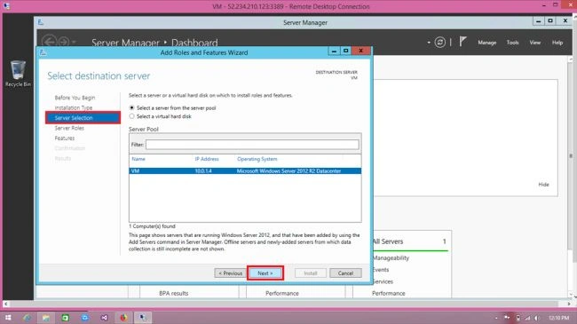Open the green app taskbar icon
This screenshot has width=577, height=324.
[x=66, y=318]
